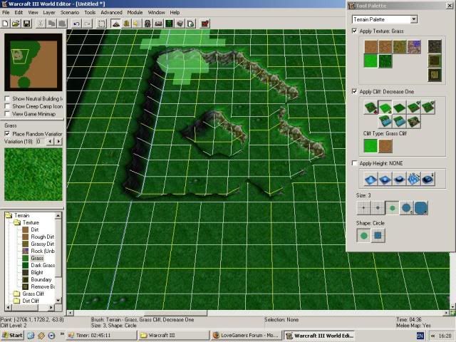Pick the Rock texture swatch in palette
This screenshot has height=342, width=456.
414,46
